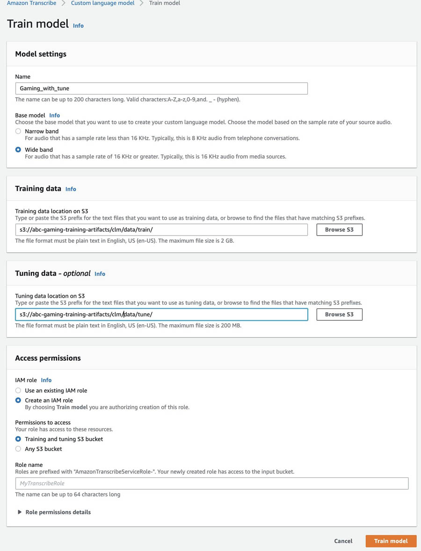Select the Narrow band base model
This screenshot has height=551, width=421.
pos(18,131)
